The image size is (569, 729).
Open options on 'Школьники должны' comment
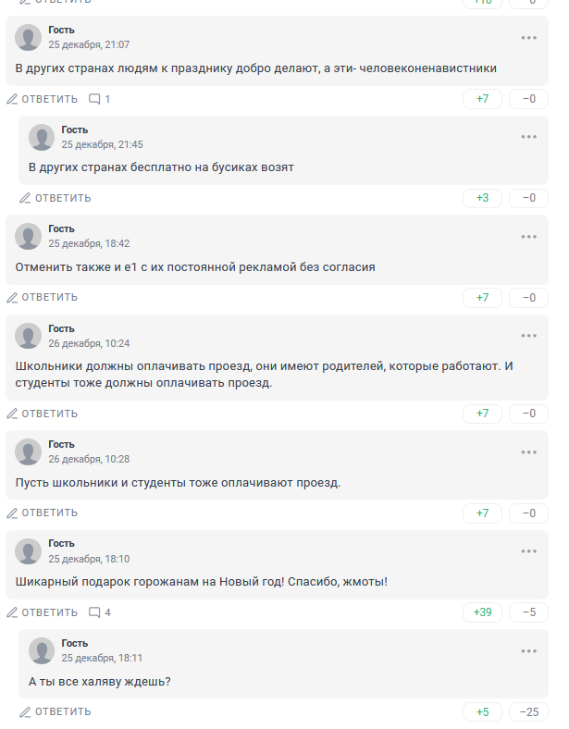point(528,336)
